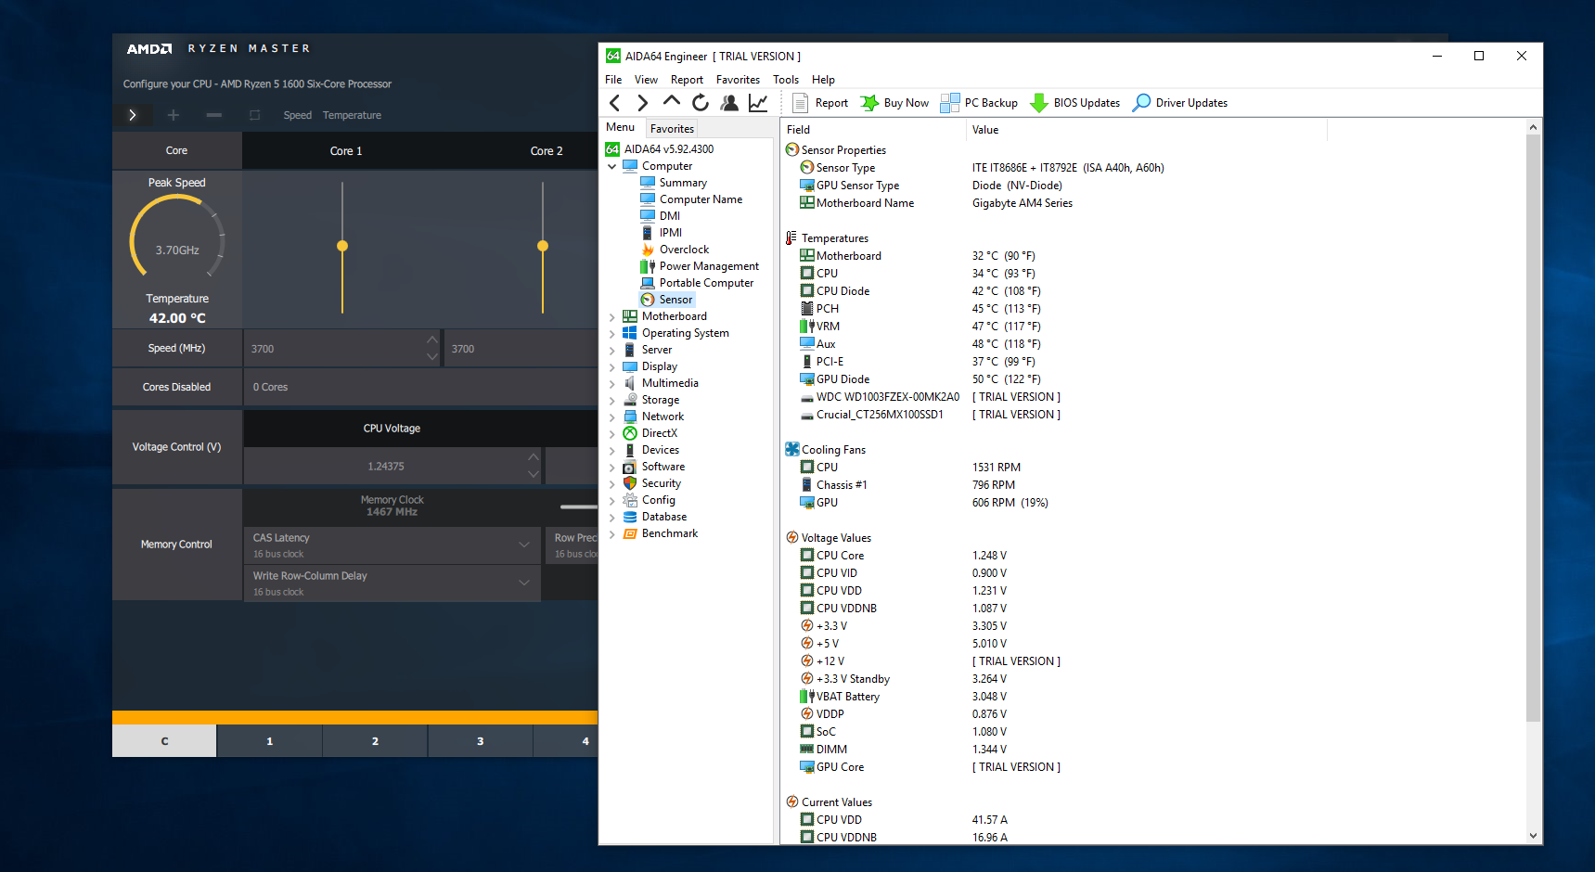Click the plus icon in Ryzen Master
Image resolution: width=1595 pixels, height=872 pixels.
(x=174, y=115)
